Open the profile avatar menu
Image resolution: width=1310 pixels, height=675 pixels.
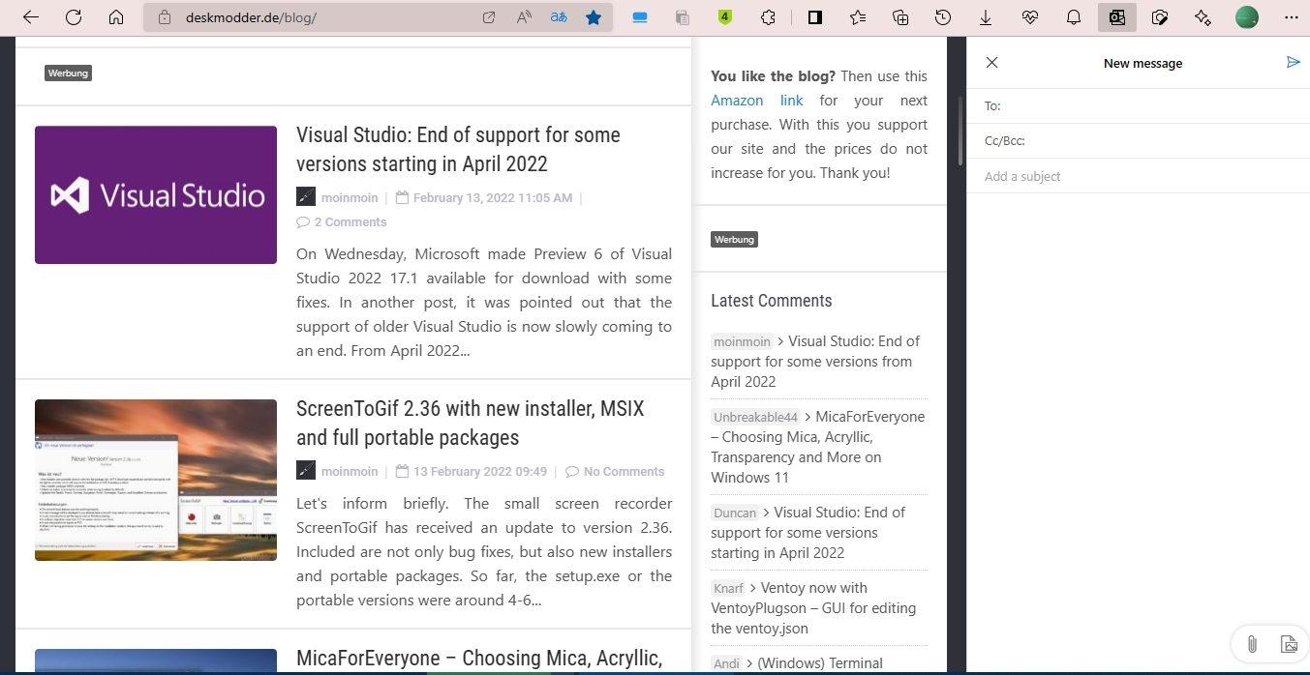pos(1247,17)
